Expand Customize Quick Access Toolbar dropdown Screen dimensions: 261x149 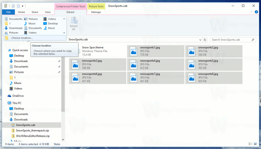point(23,6)
